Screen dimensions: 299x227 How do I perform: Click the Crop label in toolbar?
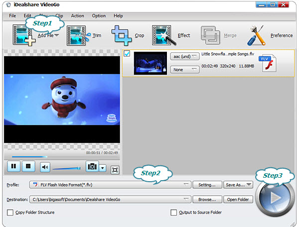coord(140,35)
